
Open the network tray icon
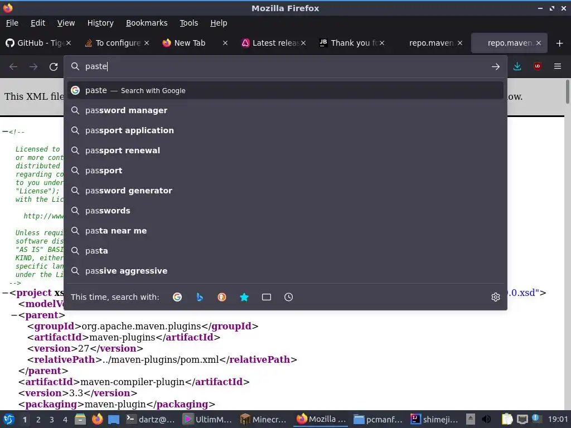(522, 419)
